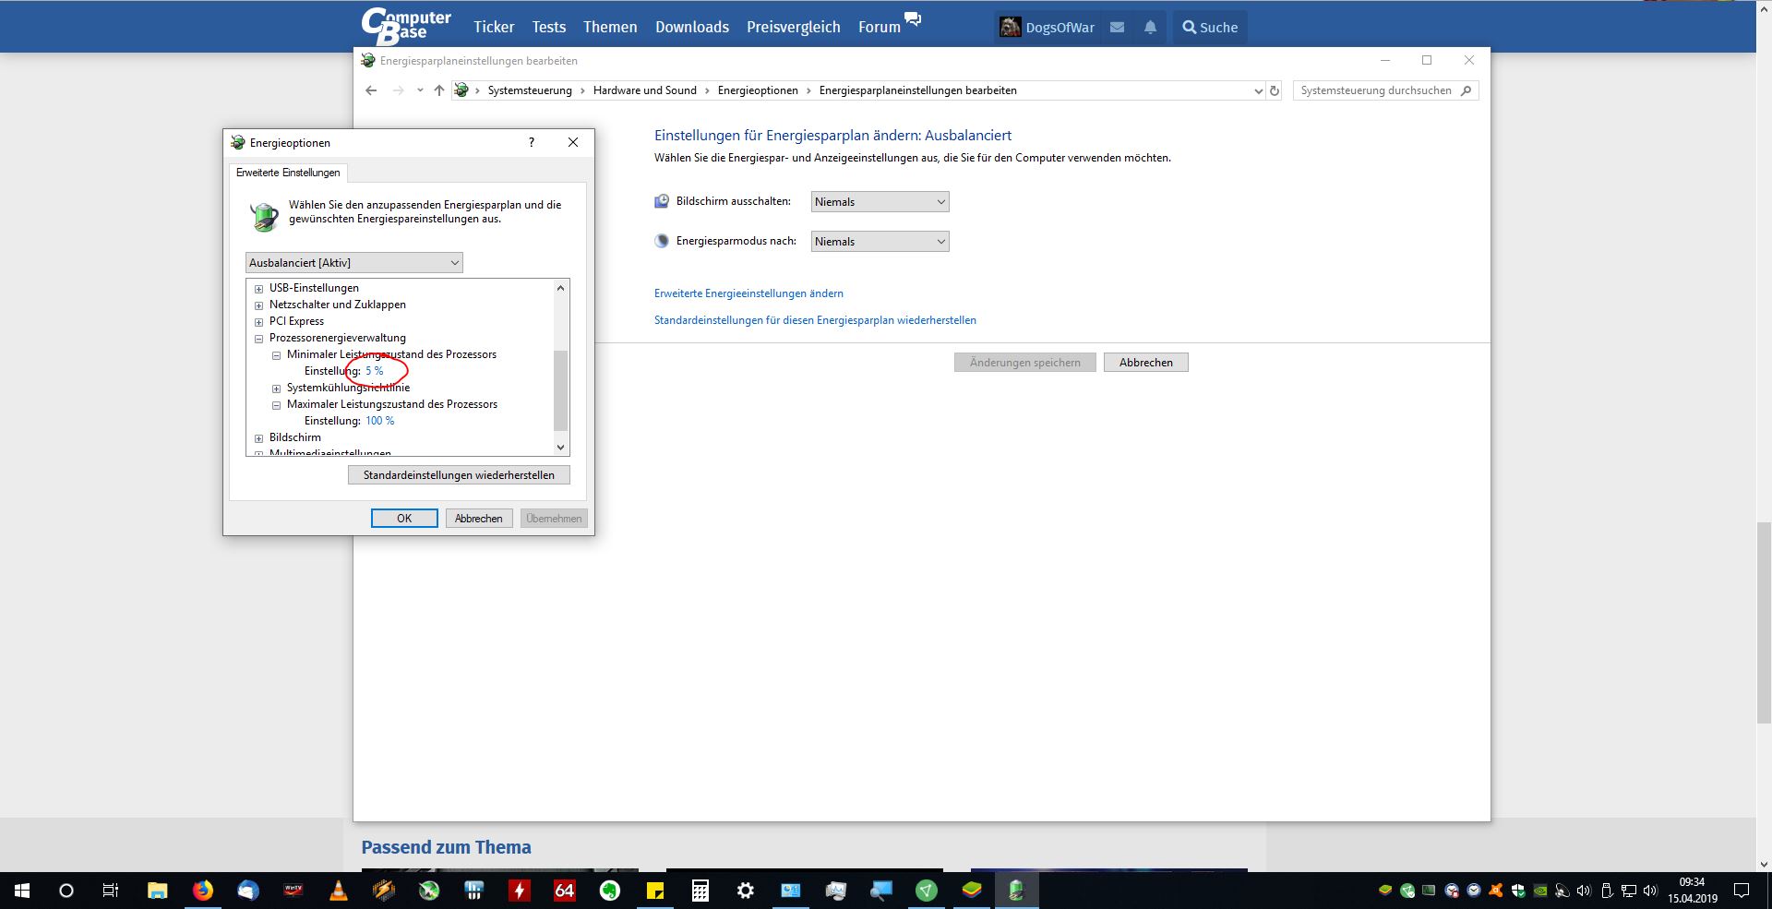Viewport: 1772px width, 909px height.
Task: Open the Ausbalanciert [Aktiv] plan dropdown
Action: pos(354,263)
